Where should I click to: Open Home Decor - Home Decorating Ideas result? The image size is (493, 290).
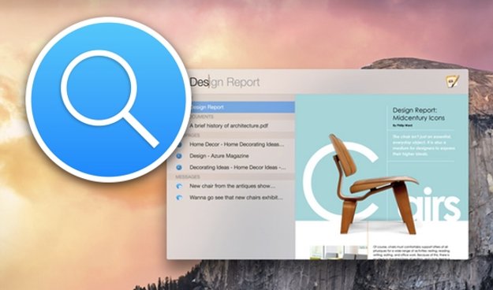click(237, 144)
